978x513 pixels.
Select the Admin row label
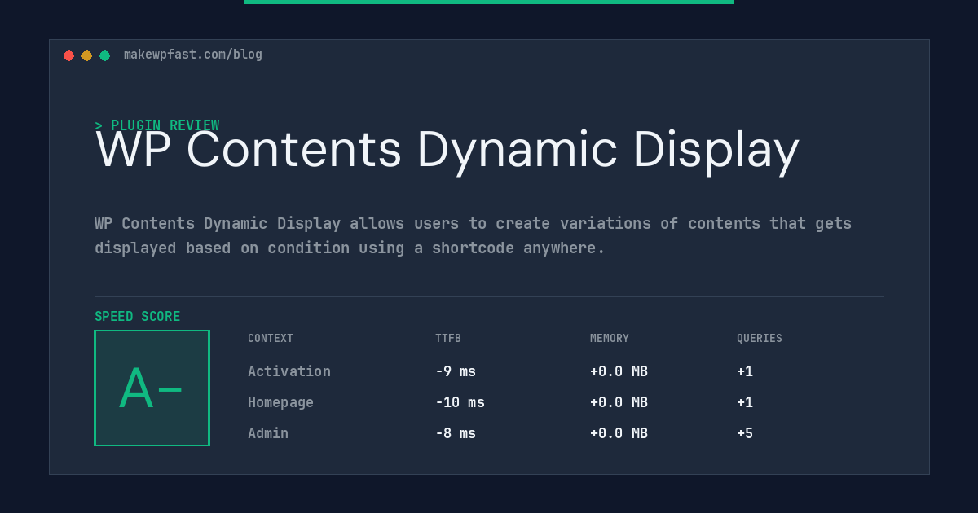[x=268, y=433]
